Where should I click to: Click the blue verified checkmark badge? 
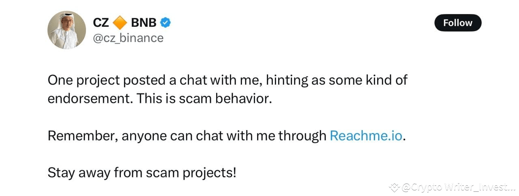click(165, 23)
